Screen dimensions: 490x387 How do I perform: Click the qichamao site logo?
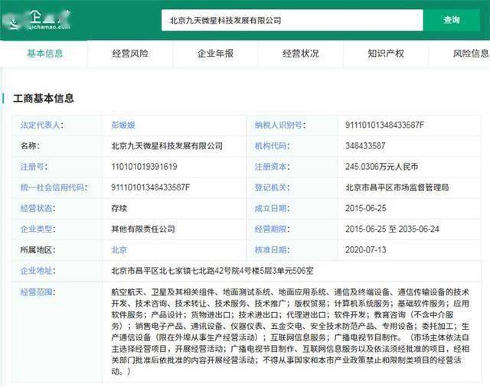[38, 20]
